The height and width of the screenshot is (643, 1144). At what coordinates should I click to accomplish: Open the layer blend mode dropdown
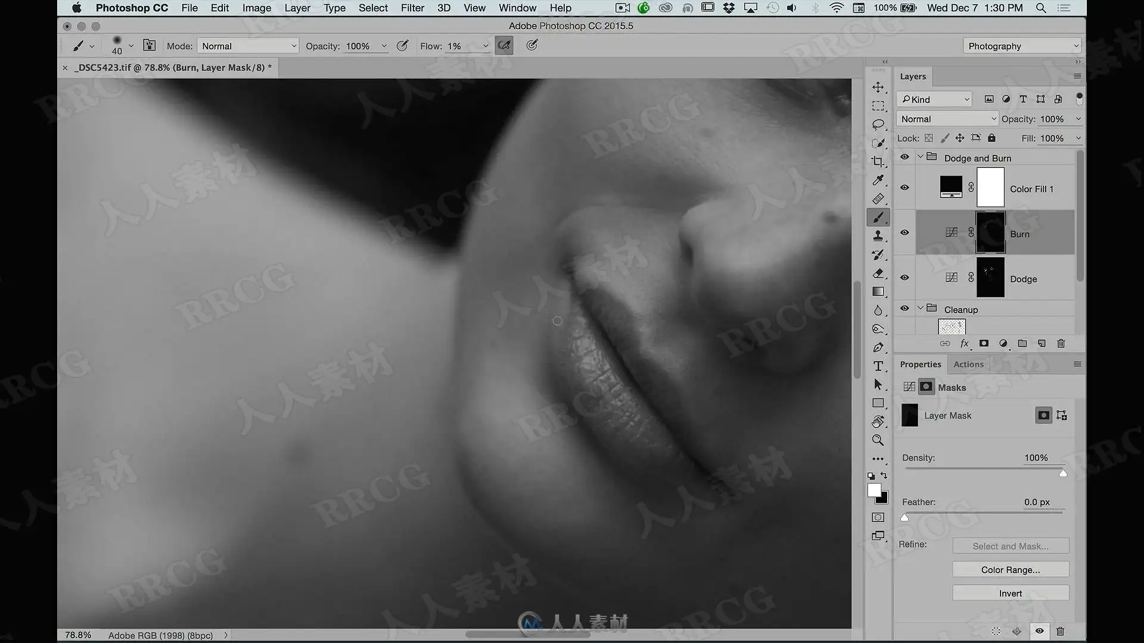tap(947, 119)
